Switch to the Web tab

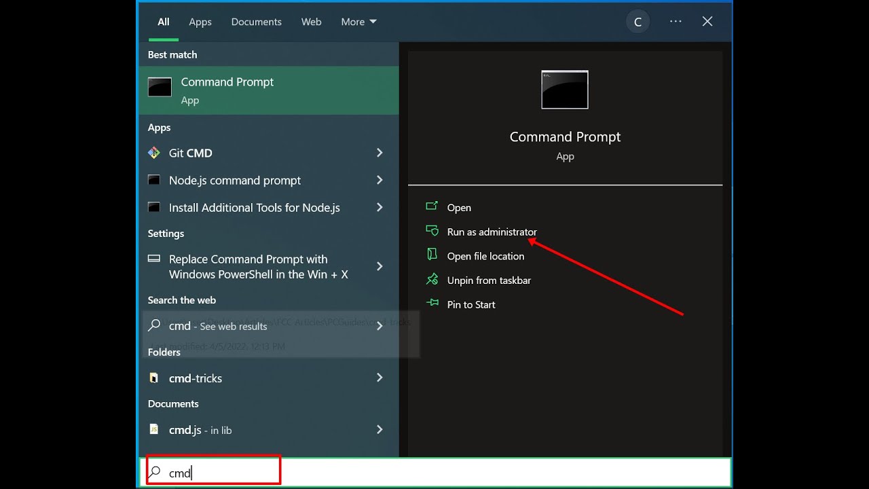pos(312,22)
